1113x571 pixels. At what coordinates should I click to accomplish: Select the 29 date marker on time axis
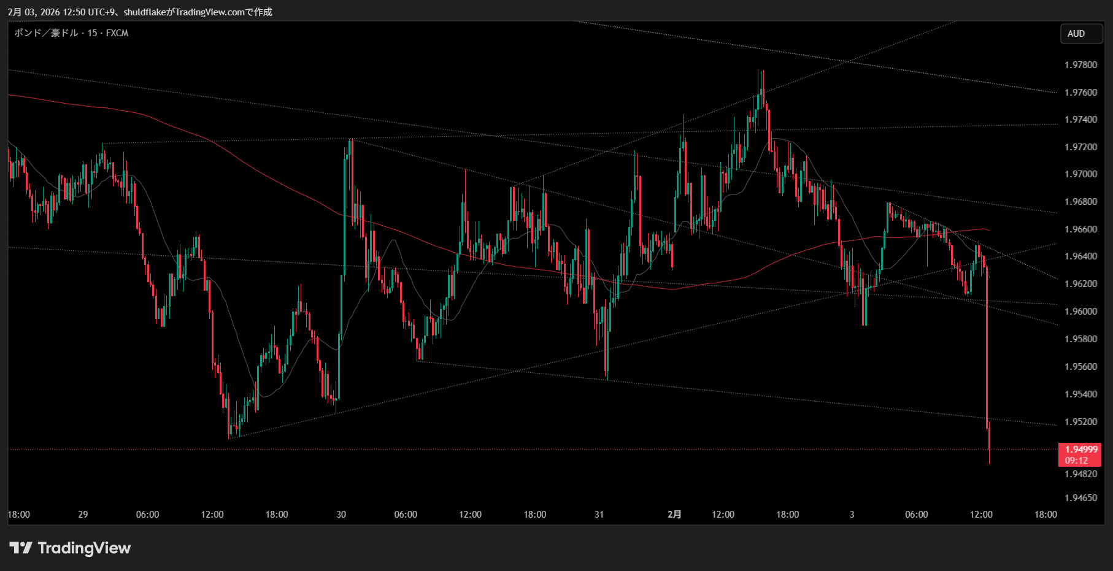pos(83,515)
